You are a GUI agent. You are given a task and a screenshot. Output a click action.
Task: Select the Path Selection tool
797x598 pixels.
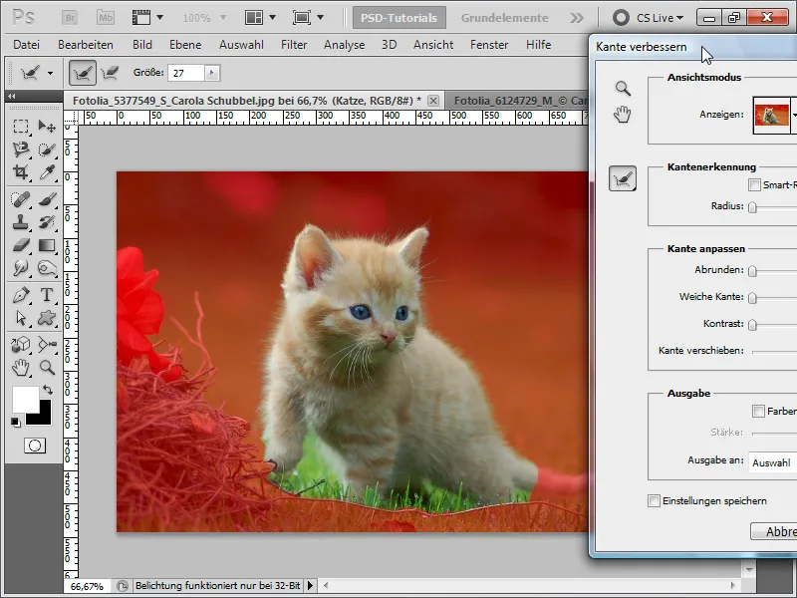tap(21, 318)
